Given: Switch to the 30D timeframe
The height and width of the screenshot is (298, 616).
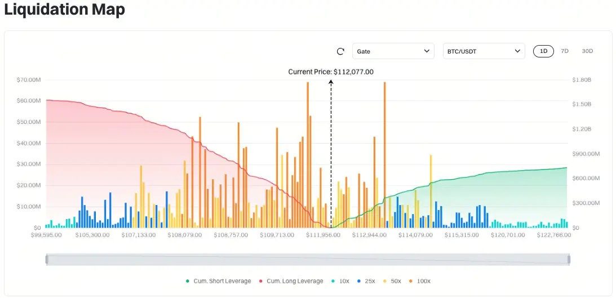Looking at the screenshot, I should point(587,51).
